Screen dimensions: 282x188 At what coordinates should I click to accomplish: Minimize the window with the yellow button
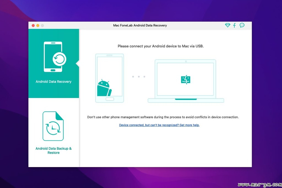(38, 26)
